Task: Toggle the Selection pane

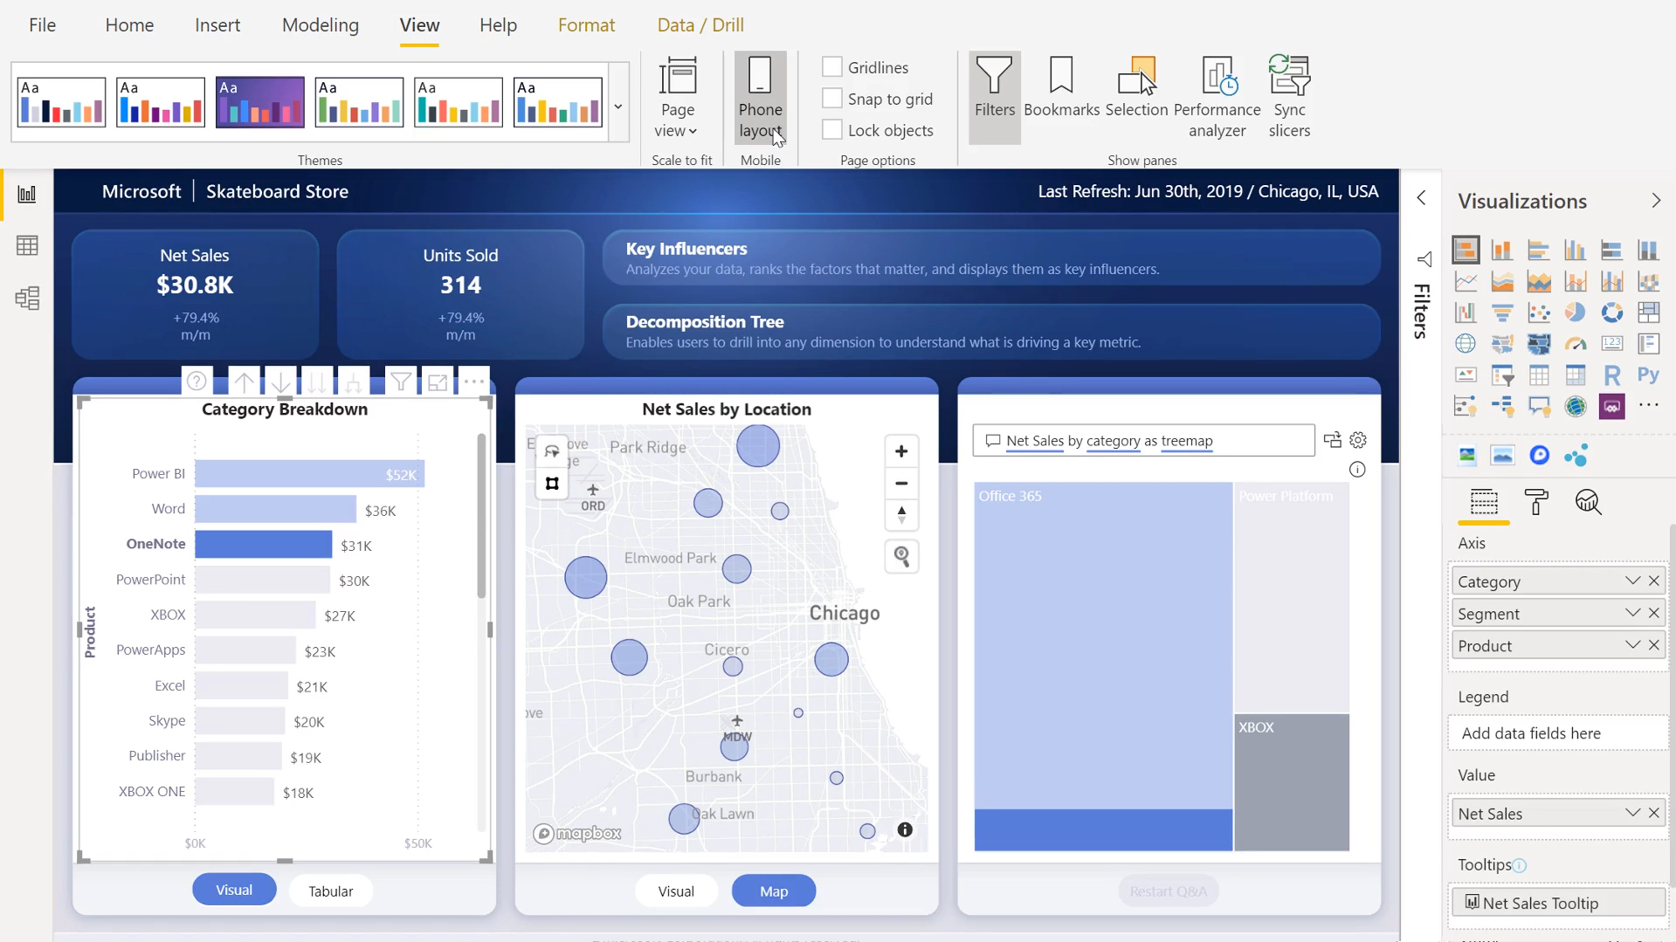Action: (x=1136, y=87)
